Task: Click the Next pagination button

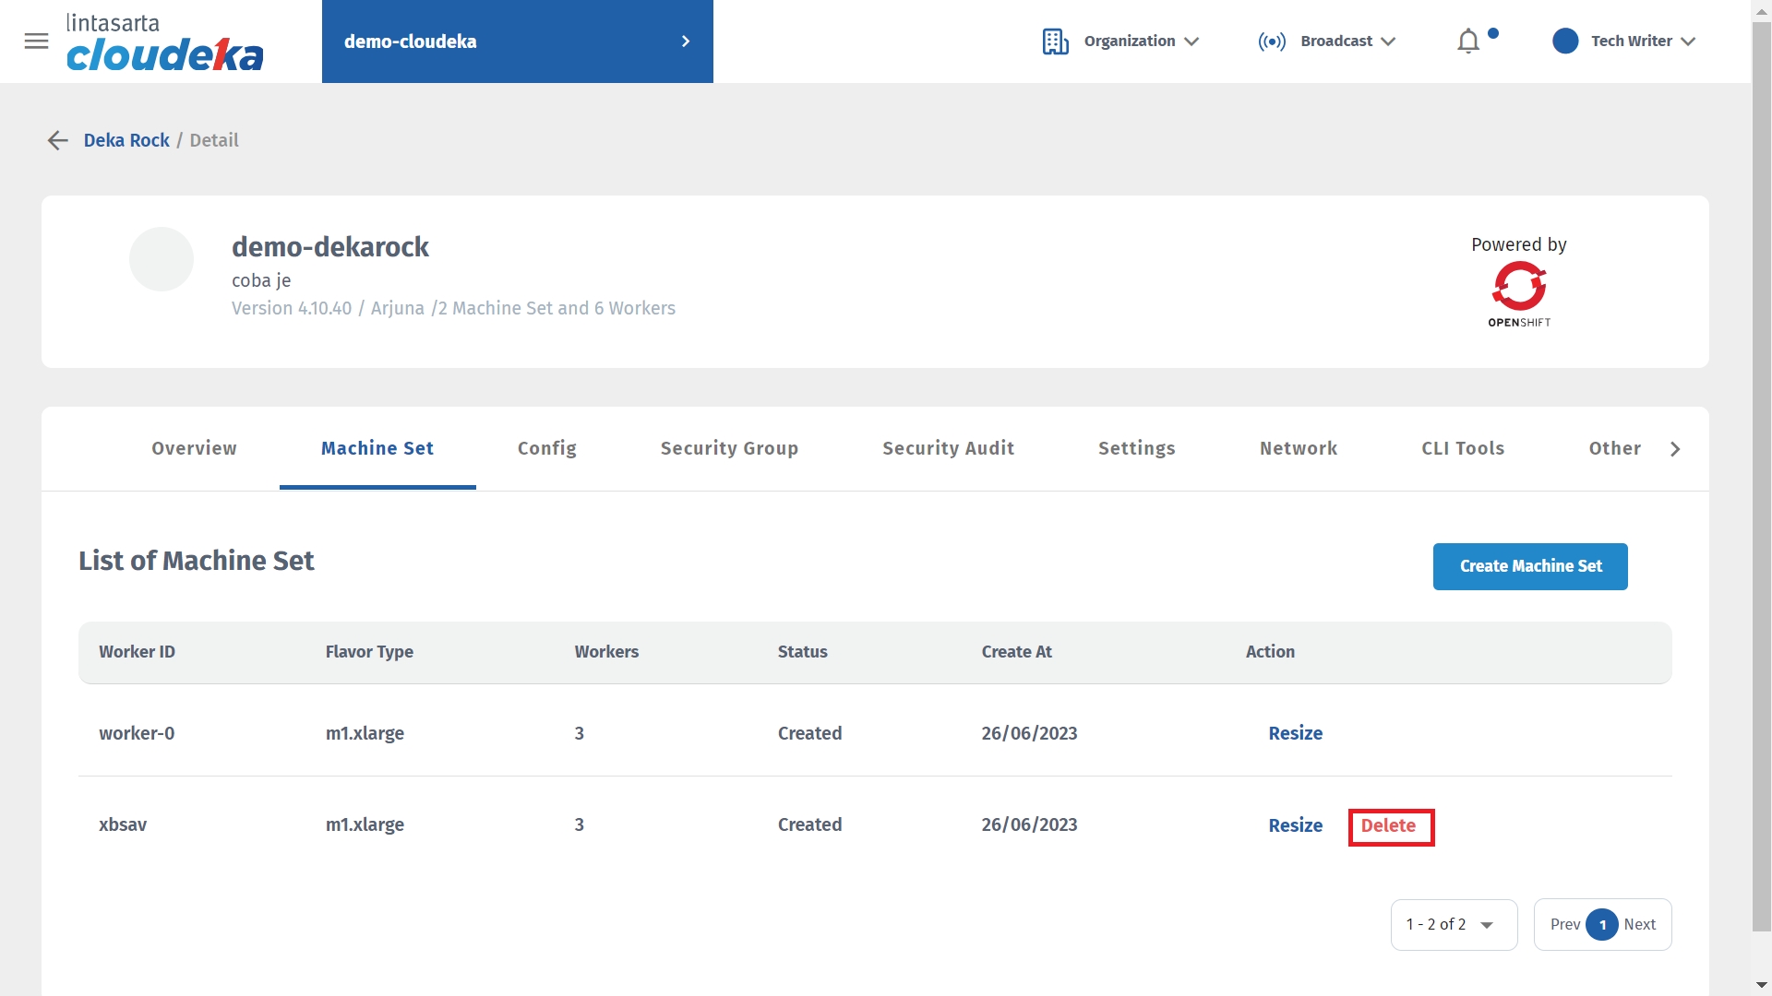Action: (1639, 924)
